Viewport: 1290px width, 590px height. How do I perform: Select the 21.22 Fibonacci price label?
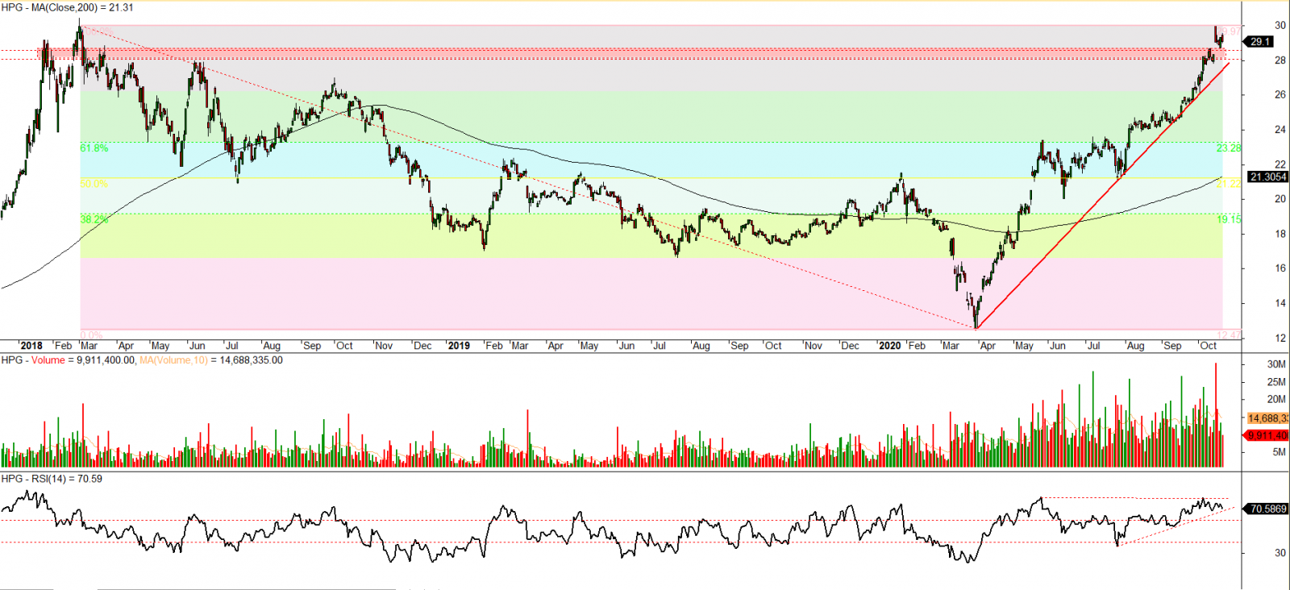pyautogui.click(x=1229, y=184)
